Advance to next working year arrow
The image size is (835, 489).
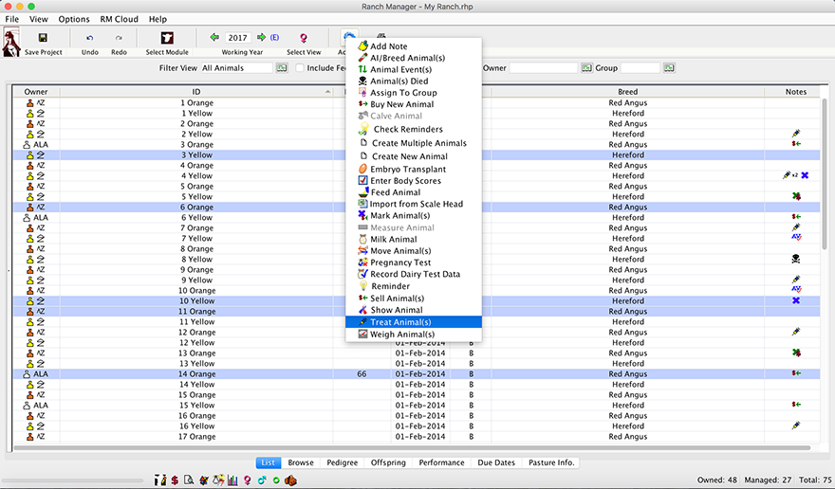(262, 38)
